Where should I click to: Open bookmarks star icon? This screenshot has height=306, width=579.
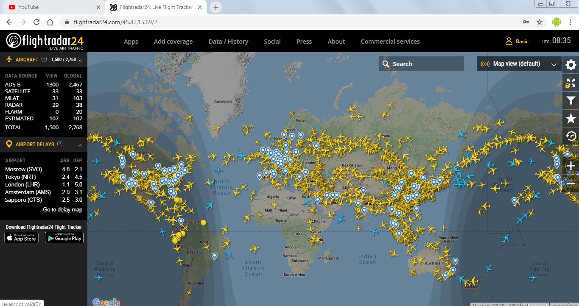click(571, 118)
